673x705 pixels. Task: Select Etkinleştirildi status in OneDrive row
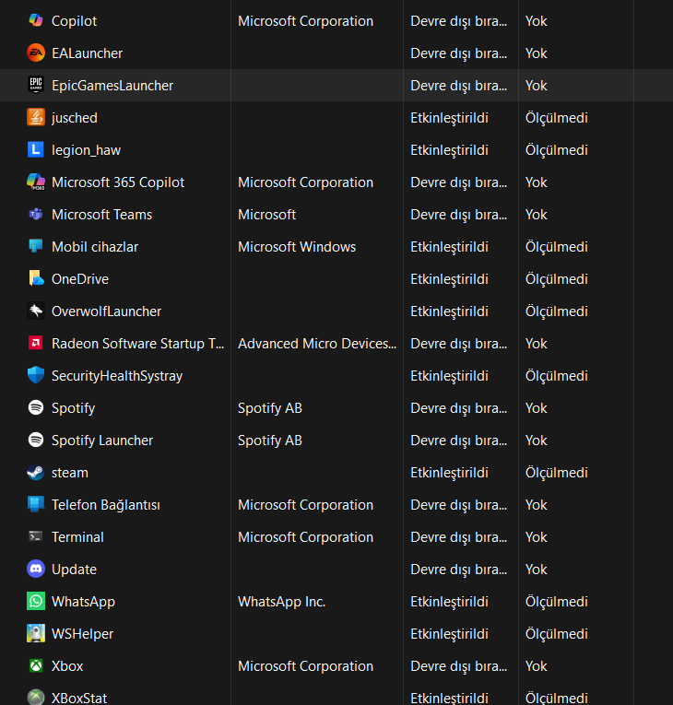click(x=449, y=279)
